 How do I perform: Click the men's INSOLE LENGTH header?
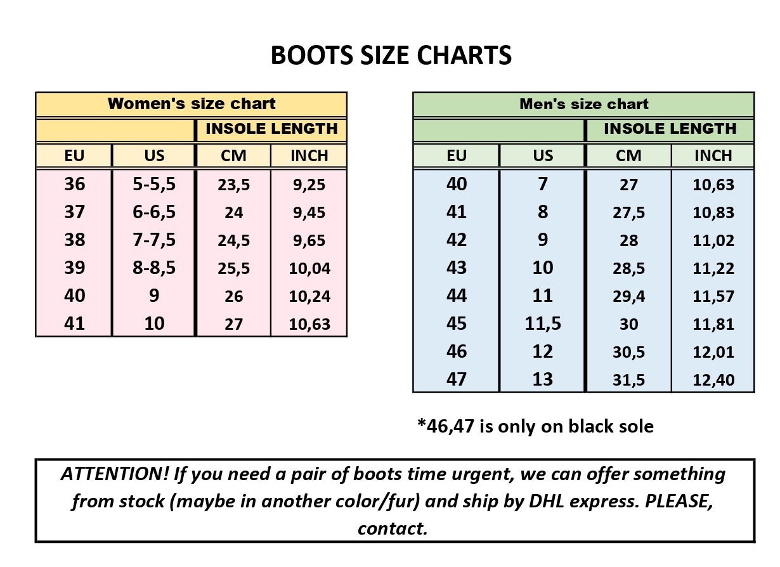pos(670,129)
